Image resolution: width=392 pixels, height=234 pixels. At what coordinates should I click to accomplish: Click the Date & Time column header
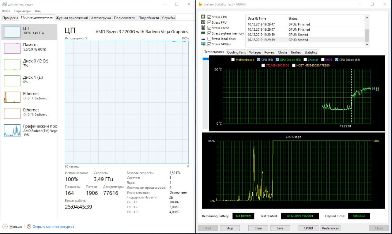pos(266,18)
